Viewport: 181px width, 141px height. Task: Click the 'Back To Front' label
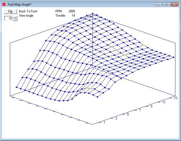(28, 11)
